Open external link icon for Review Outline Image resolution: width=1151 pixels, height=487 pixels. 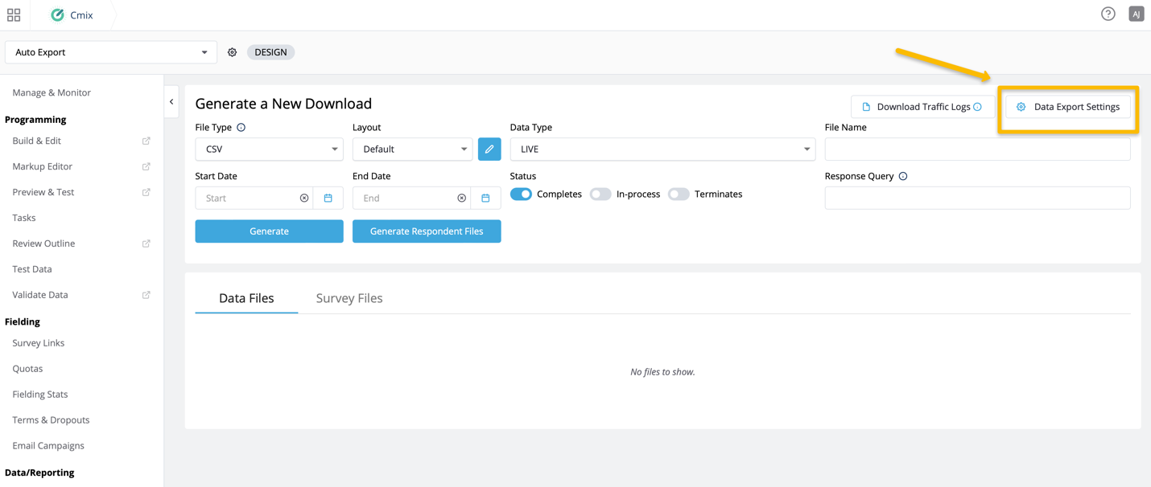pos(146,243)
